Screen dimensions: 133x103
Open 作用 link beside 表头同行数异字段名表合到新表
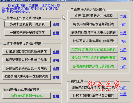tap(123, 33)
